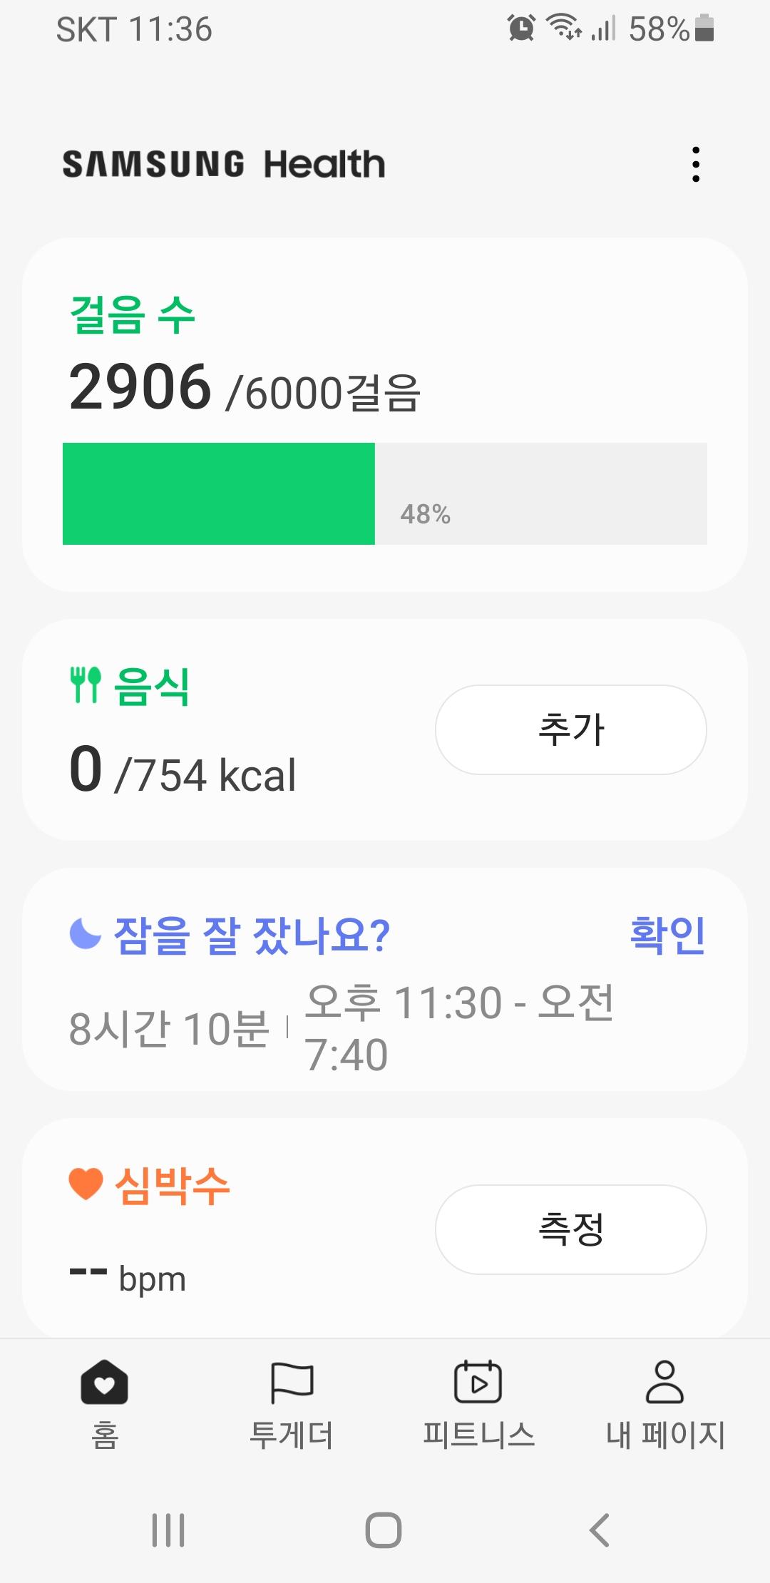Screen dimensions: 770x1583
Task: Tap the Home tab heart-house icon
Action: tap(104, 1382)
